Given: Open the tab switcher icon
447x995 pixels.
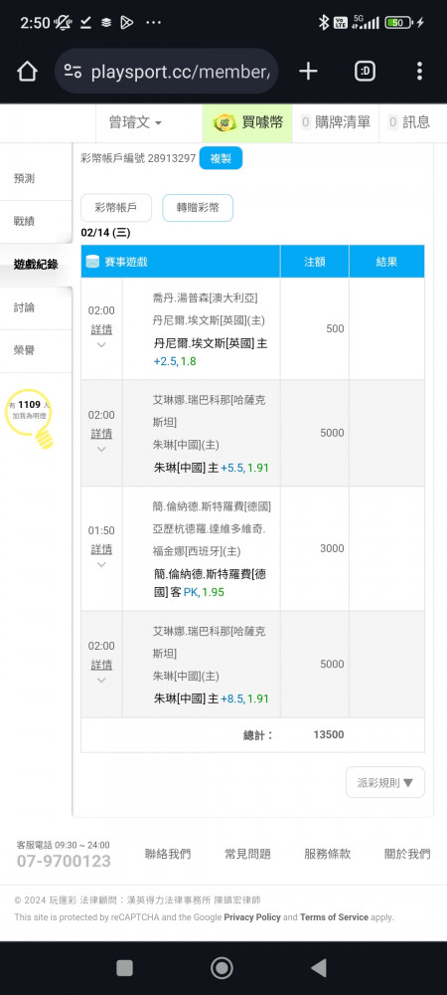Looking at the screenshot, I should (x=365, y=71).
